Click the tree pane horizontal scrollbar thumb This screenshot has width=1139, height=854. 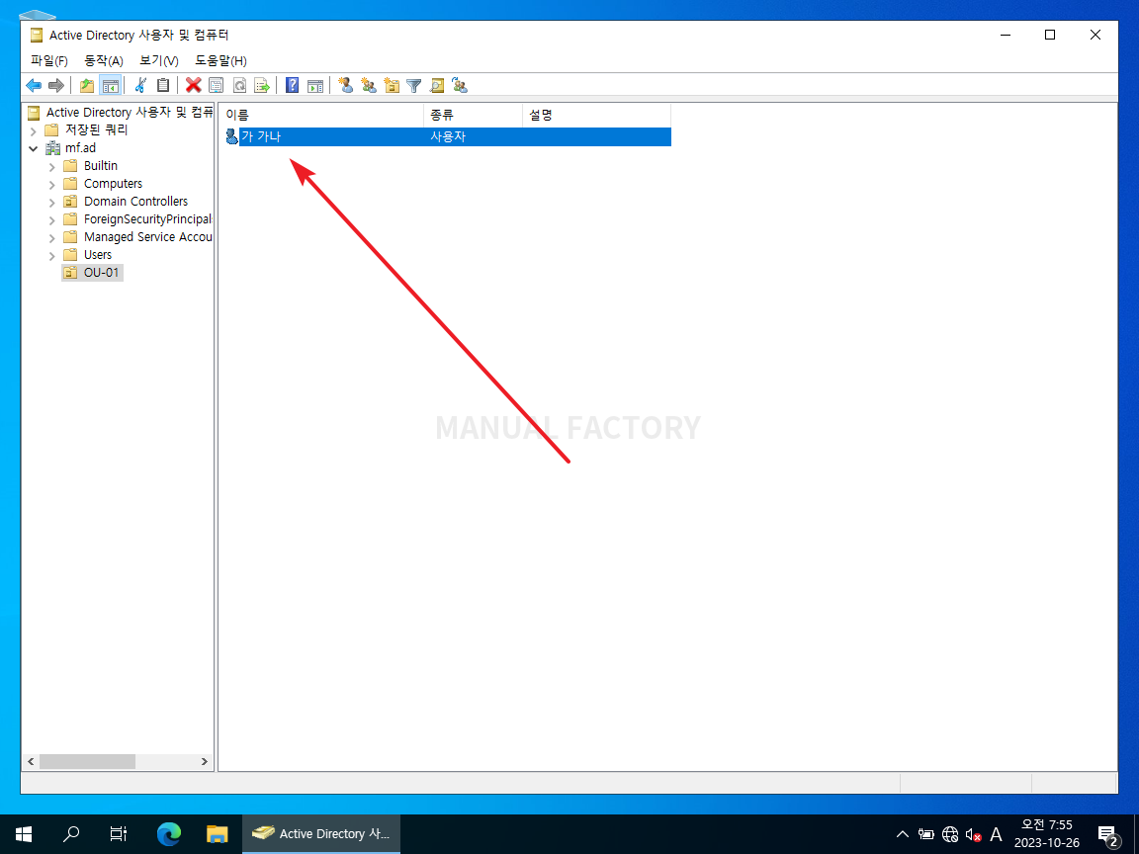tap(87, 762)
